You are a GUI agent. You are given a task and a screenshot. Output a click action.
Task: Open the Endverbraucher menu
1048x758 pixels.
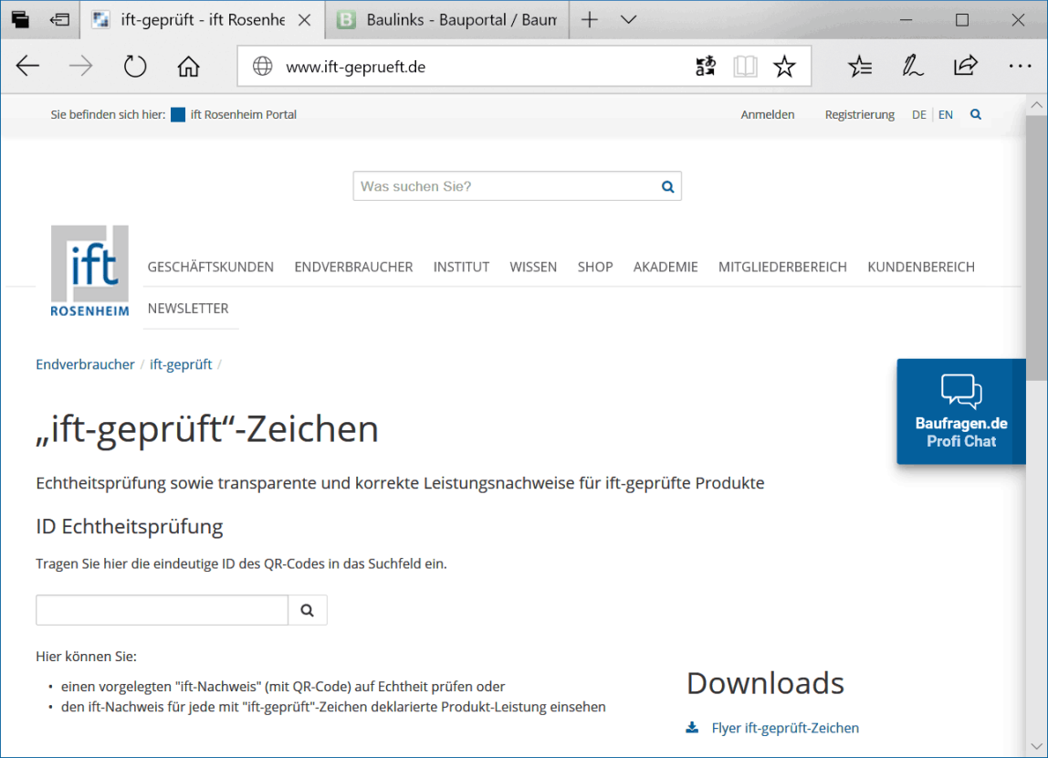coord(353,267)
